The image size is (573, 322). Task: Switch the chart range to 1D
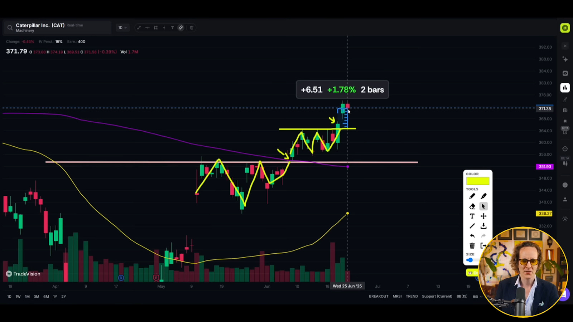(9, 297)
